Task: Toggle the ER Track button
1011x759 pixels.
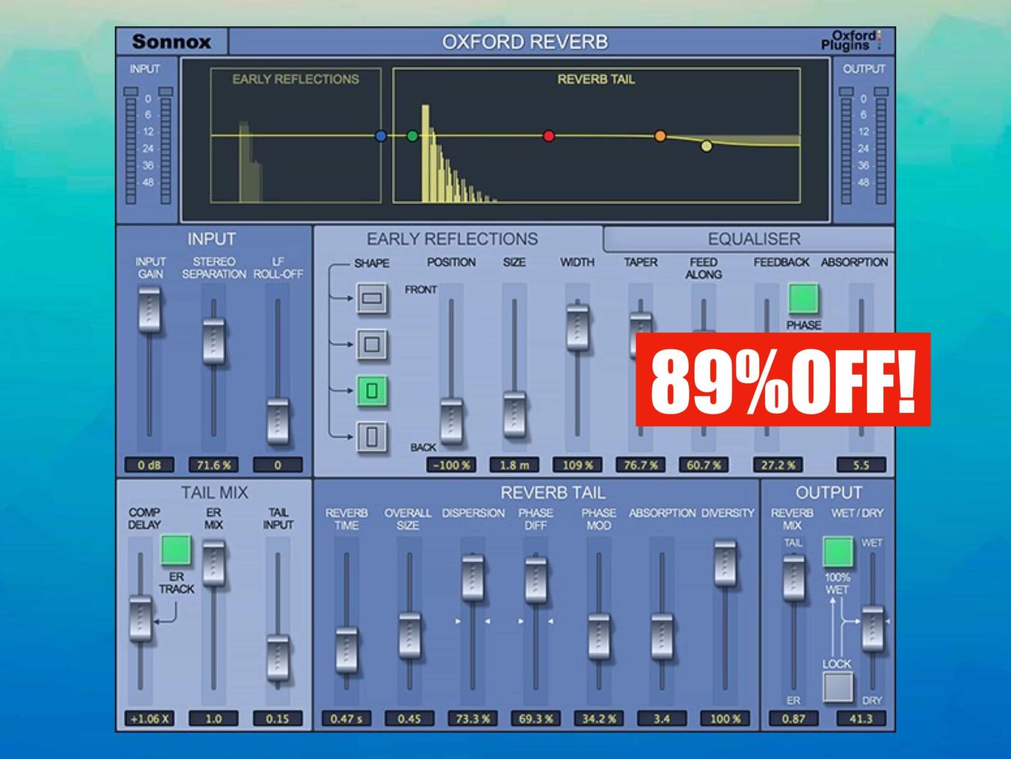Action: click(x=176, y=550)
